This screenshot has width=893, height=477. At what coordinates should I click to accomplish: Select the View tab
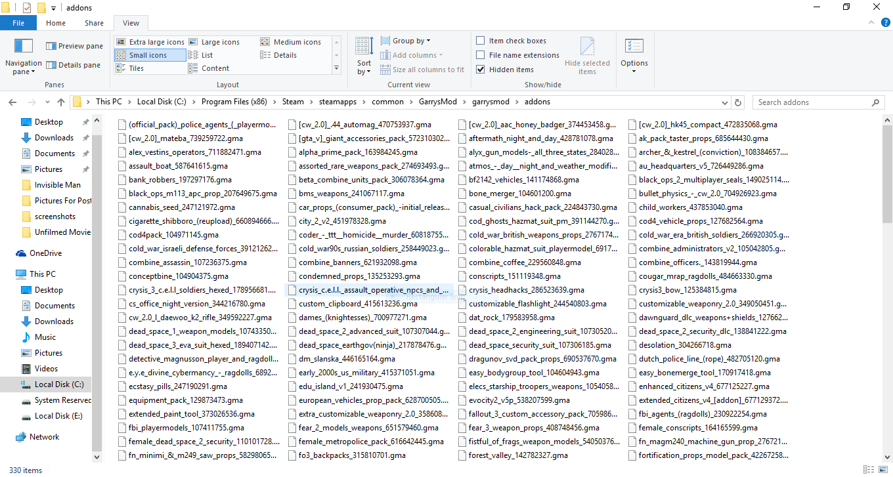[x=131, y=23]
